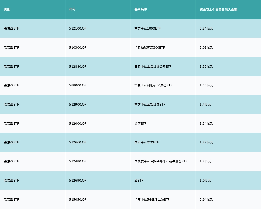Click 股票型ETF in the 512100.OF row
The image size is (261, 209).
[11, 28]
